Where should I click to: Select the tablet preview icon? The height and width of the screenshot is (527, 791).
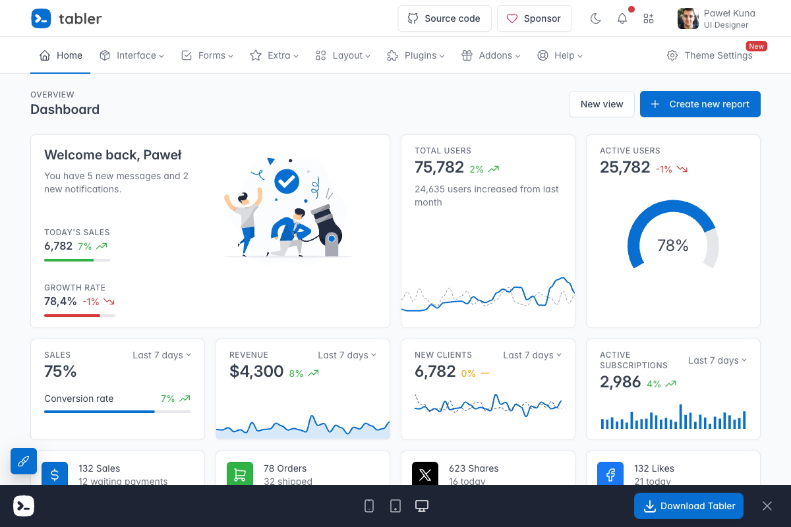[x=395, y=506]
